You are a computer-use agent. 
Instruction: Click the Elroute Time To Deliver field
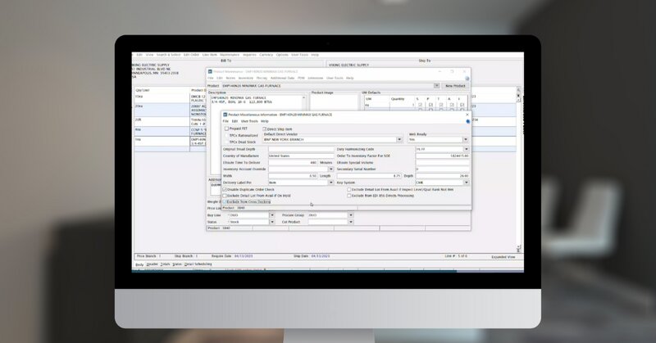(294, 163)
